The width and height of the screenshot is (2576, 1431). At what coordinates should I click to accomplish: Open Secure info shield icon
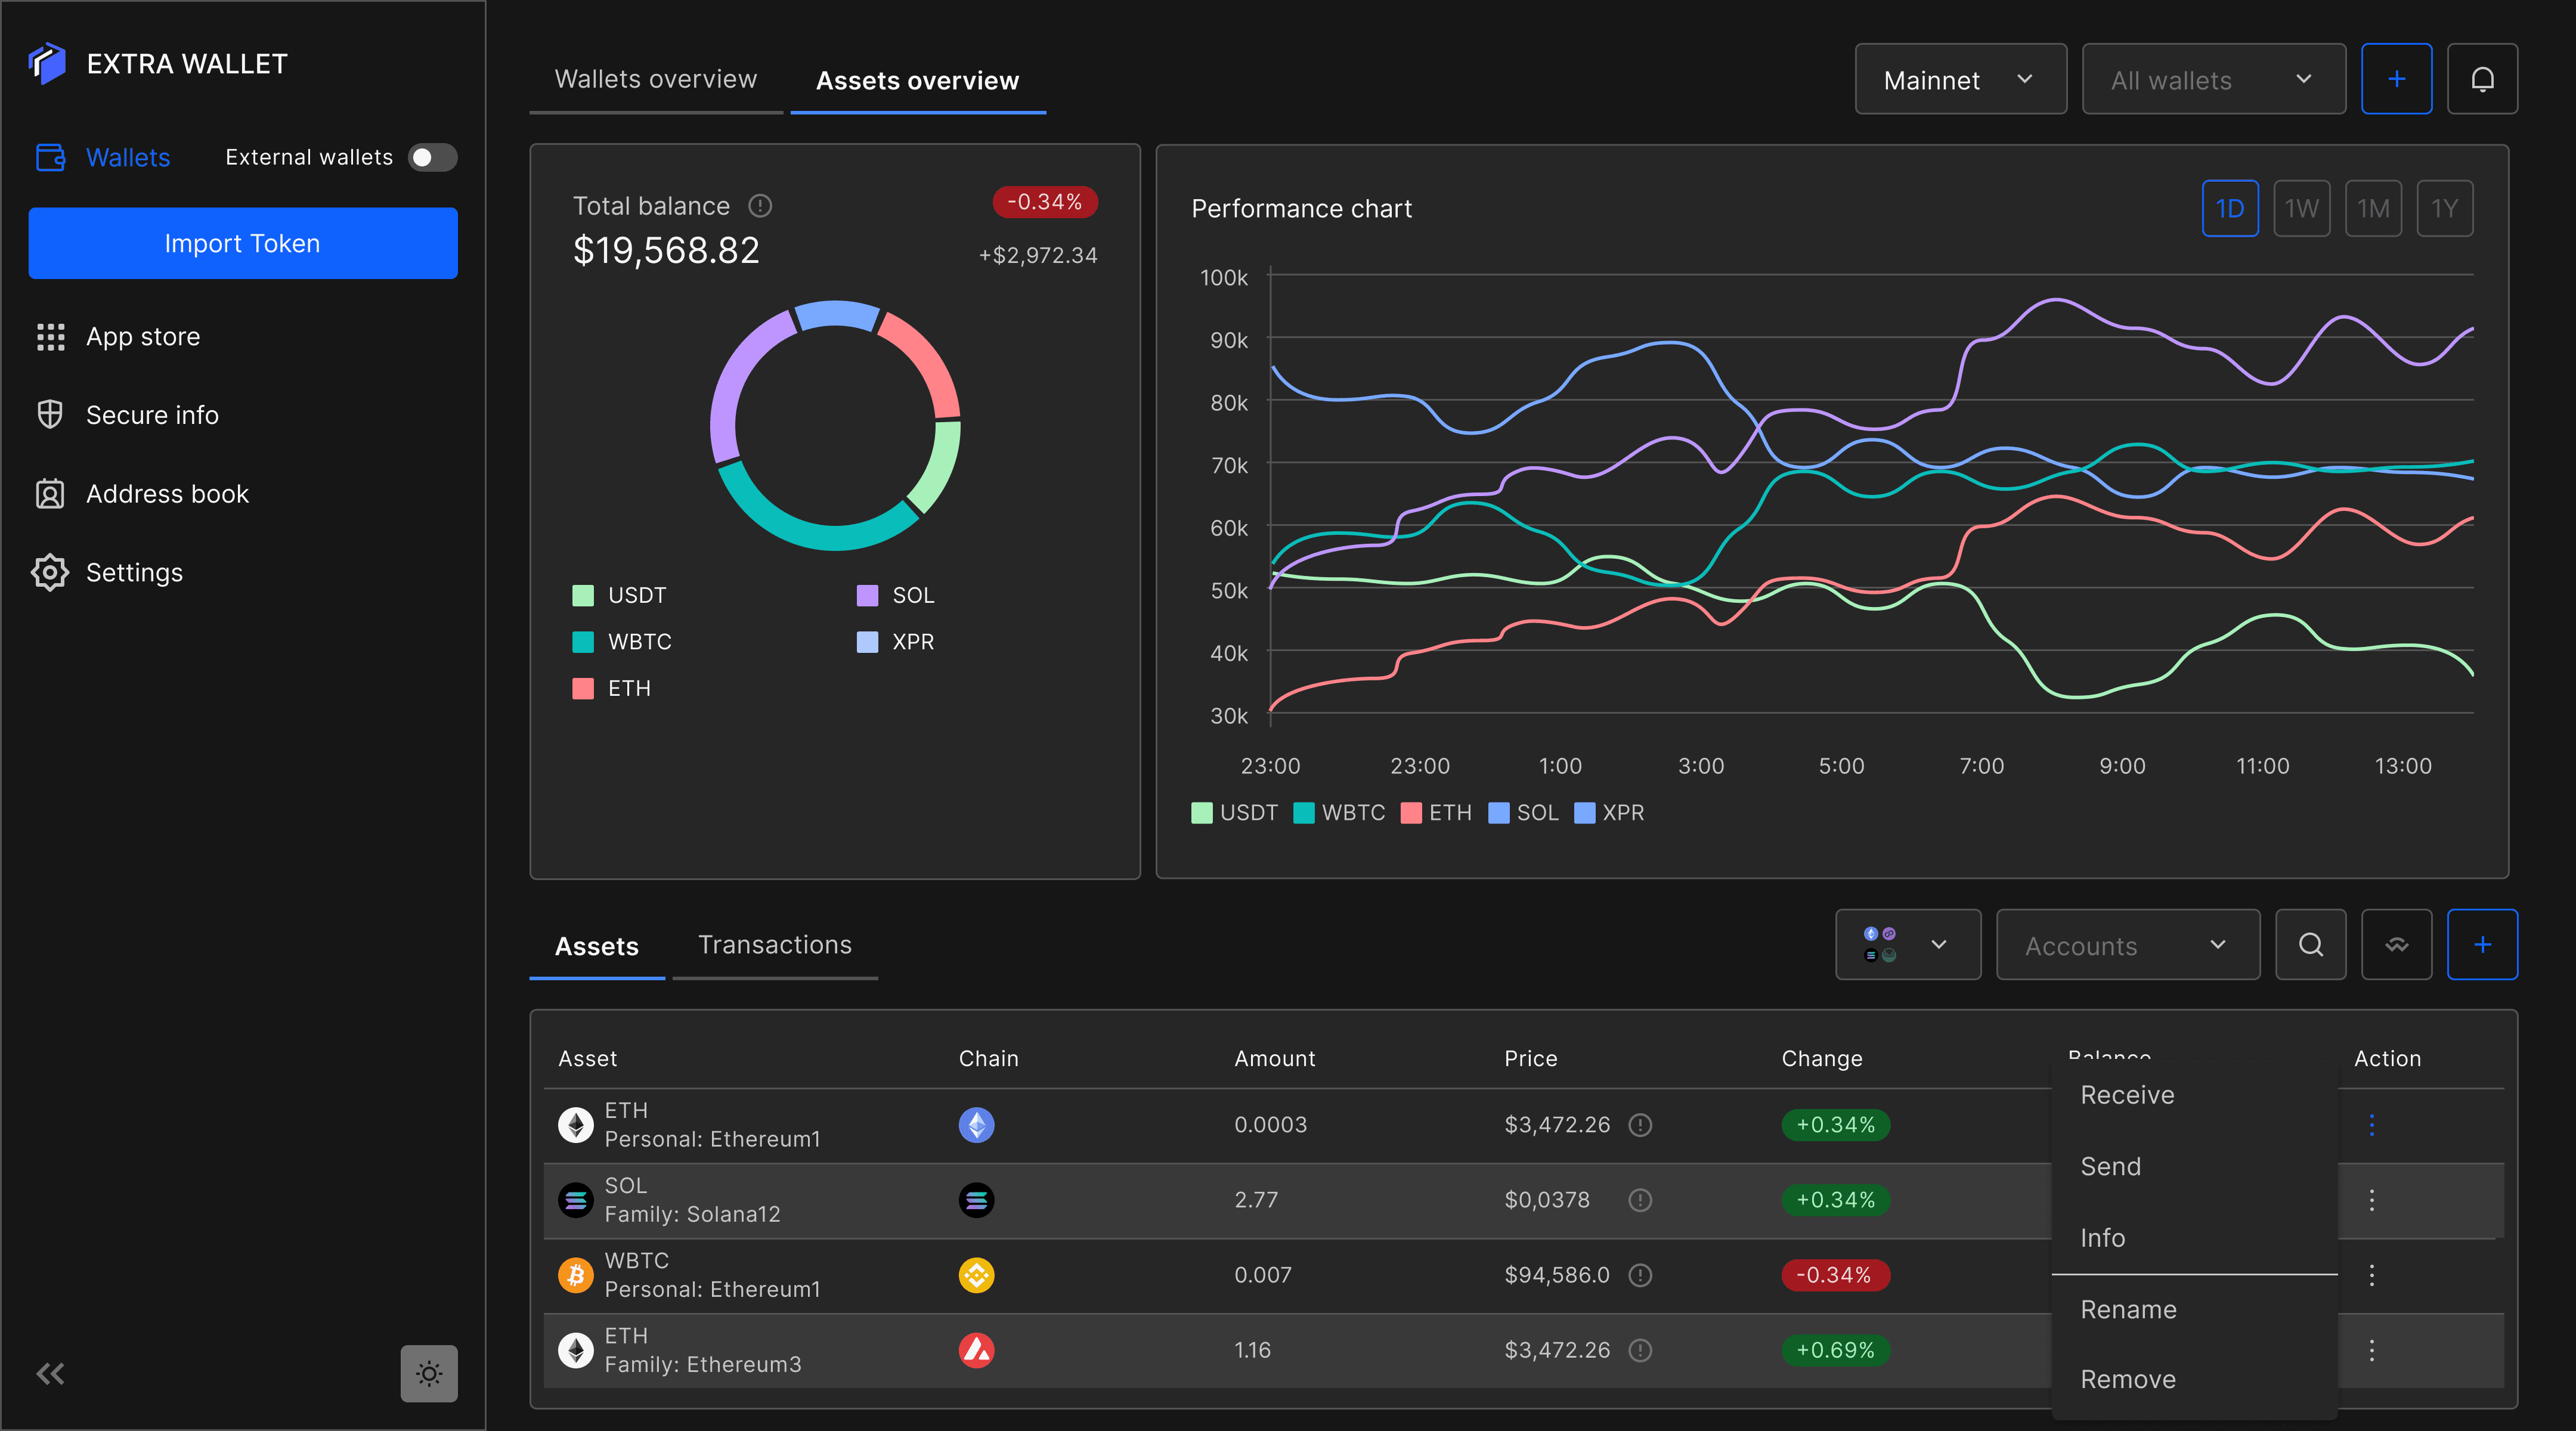50,414
